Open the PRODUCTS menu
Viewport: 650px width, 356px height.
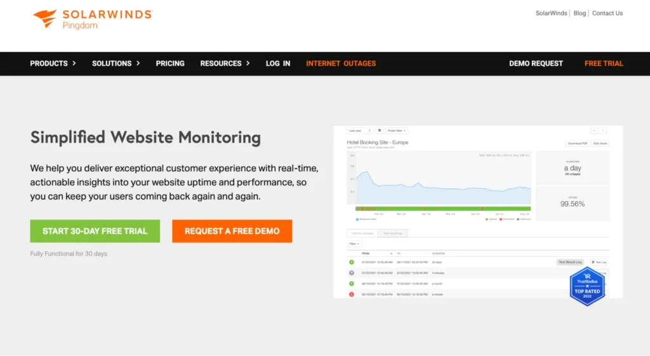click(x=48, y=63)
